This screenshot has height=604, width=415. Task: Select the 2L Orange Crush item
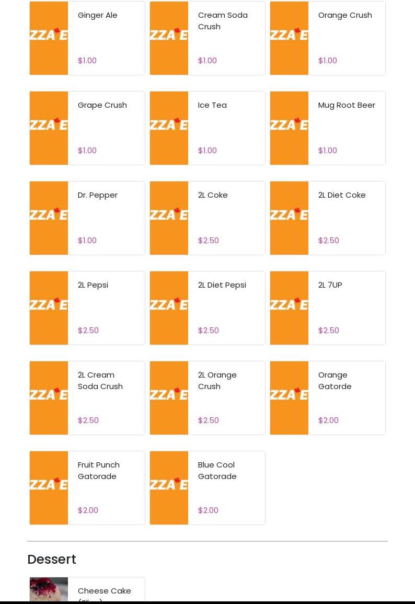[x=208, y=398]
